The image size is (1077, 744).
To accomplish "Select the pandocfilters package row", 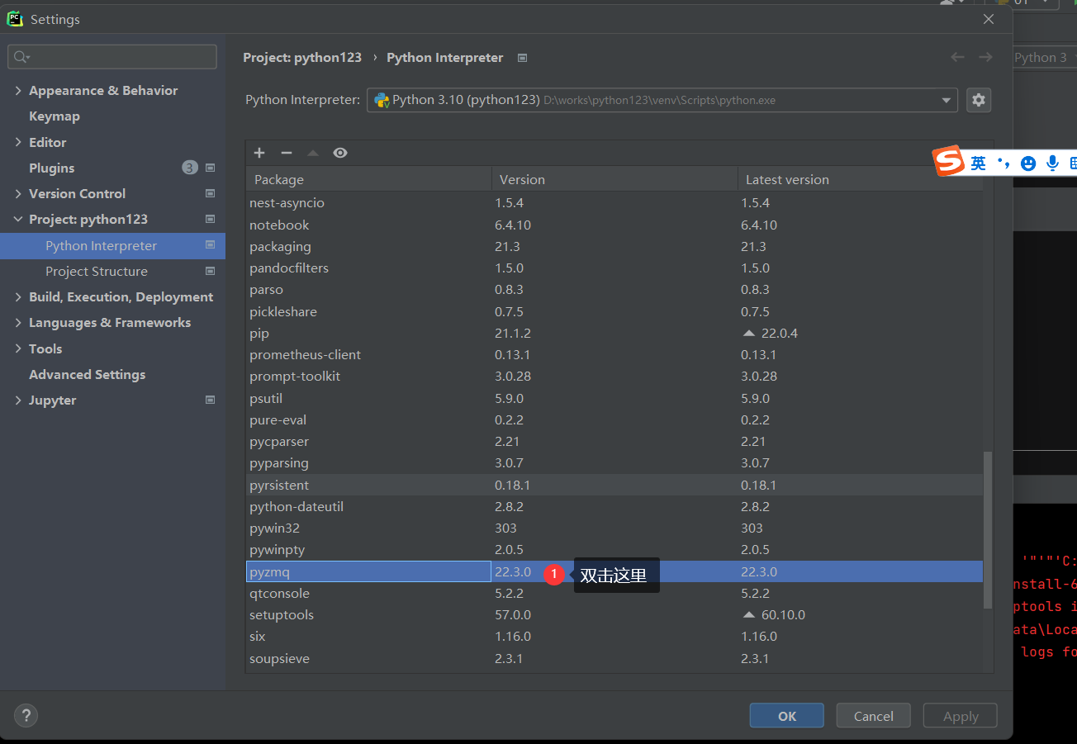I will [614, 268].
